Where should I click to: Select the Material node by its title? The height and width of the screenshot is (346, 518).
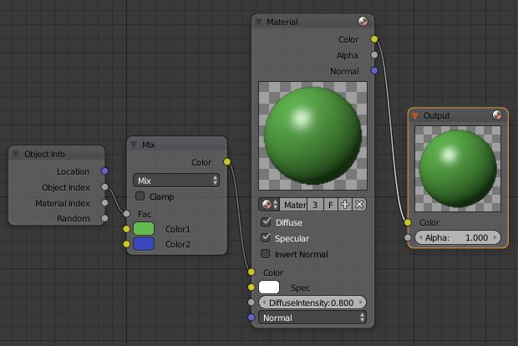tap(282, 22)
